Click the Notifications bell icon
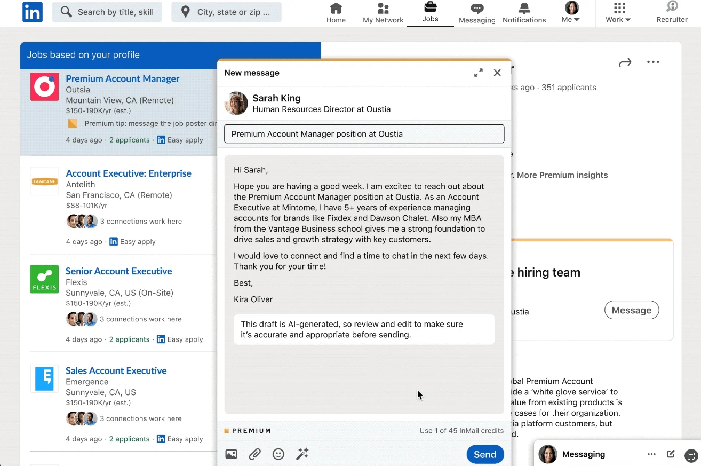This screenshot has height=466, width=701. tap(523, 12)
